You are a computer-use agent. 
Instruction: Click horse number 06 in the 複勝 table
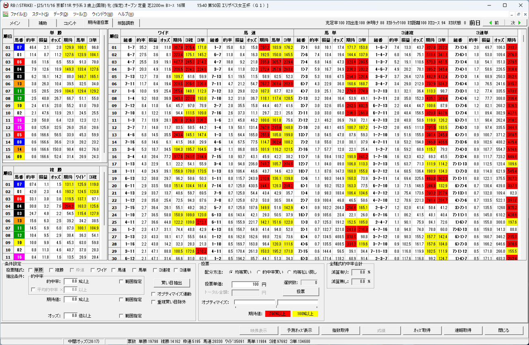click(19, 199)
